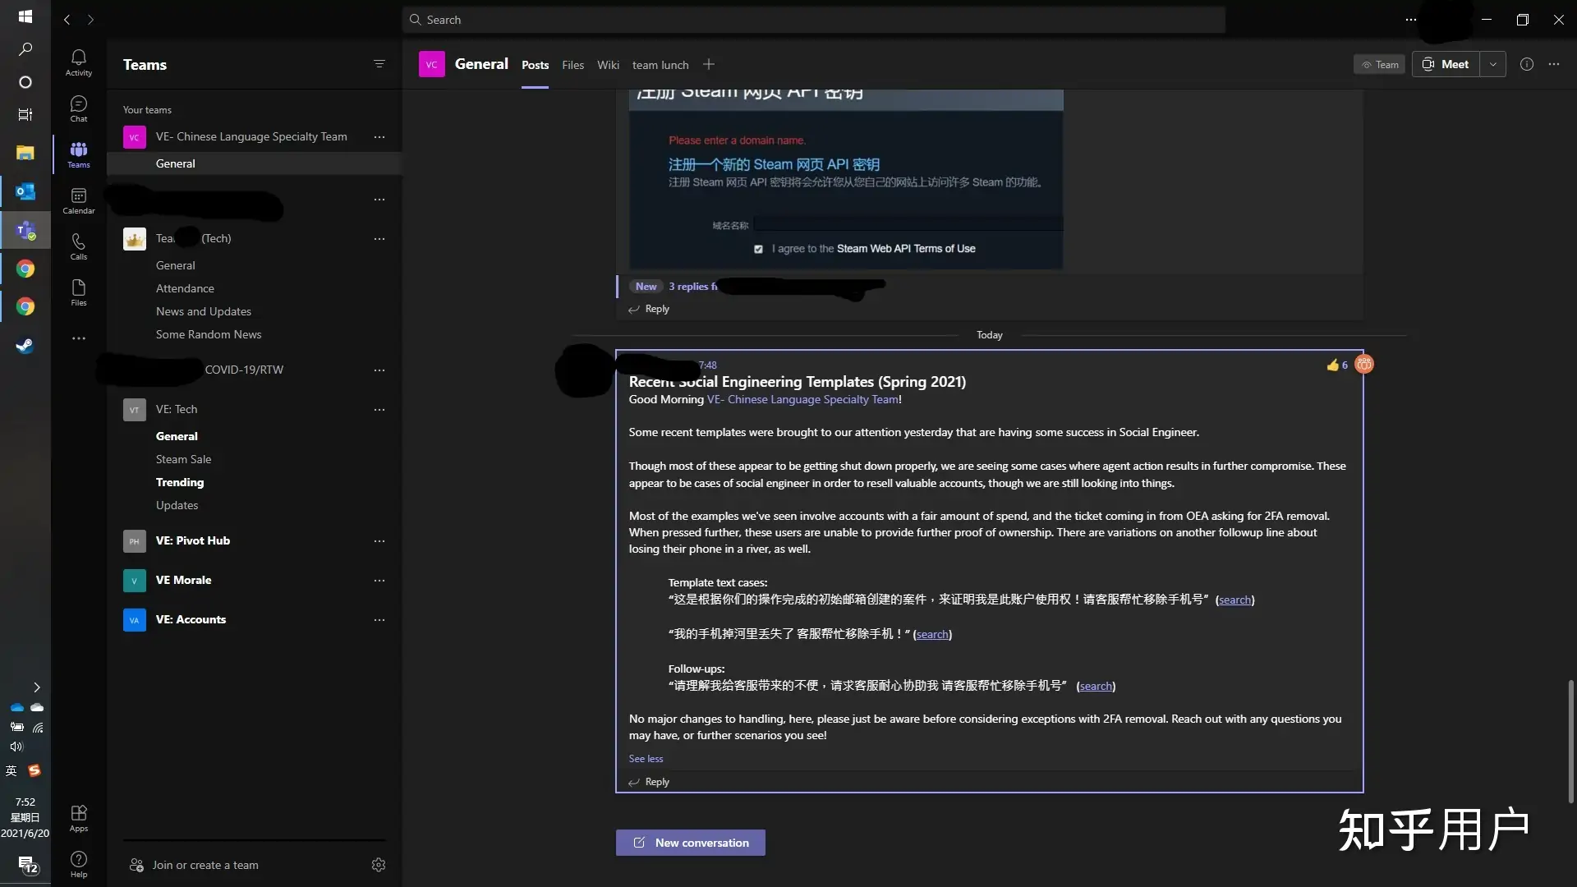Image resolution: width=1577 pixels, height=887 pixels.
Task: Open options for VE Morale team
Action: pos(379,580)
